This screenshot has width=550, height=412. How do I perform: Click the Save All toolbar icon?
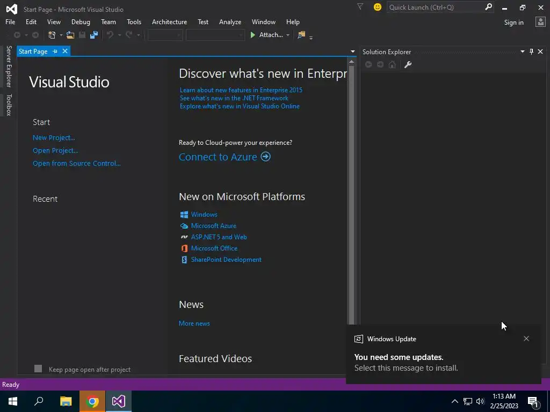[x=94, y=35]
